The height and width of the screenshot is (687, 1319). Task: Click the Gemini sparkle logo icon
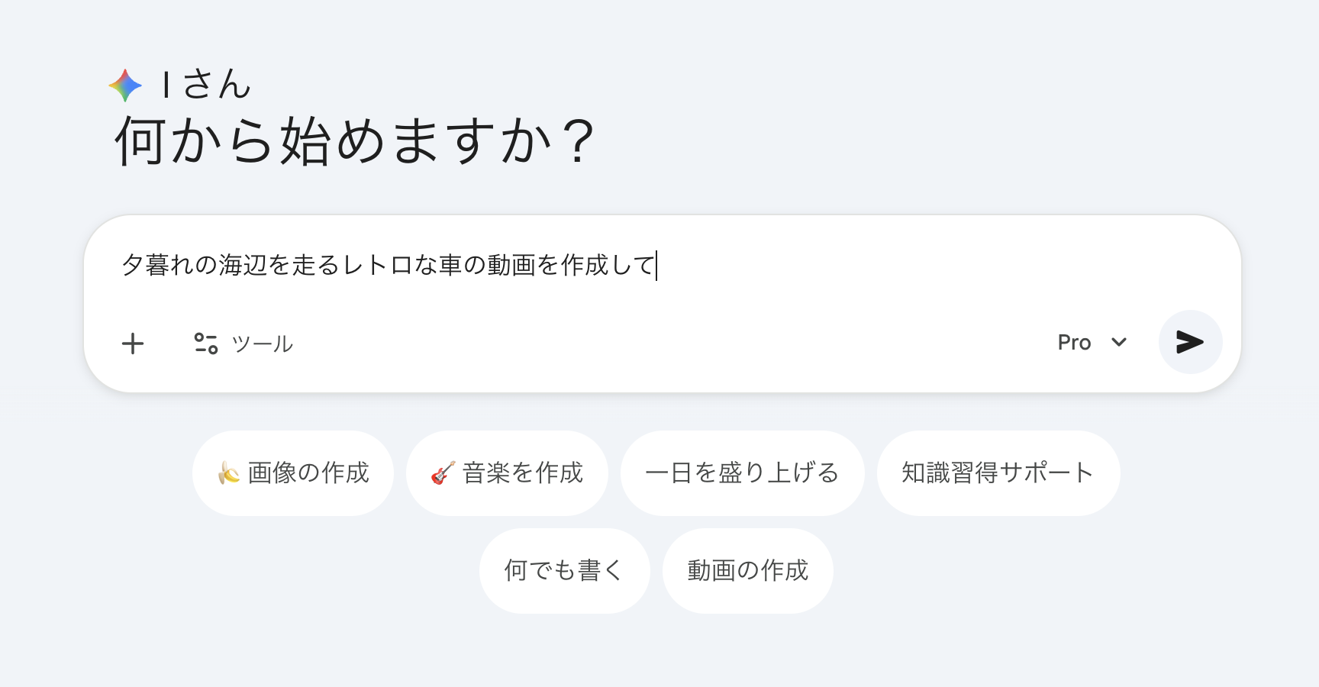[125, 85]
